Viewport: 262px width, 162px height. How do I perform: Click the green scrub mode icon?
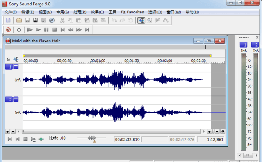coord(41,139)
